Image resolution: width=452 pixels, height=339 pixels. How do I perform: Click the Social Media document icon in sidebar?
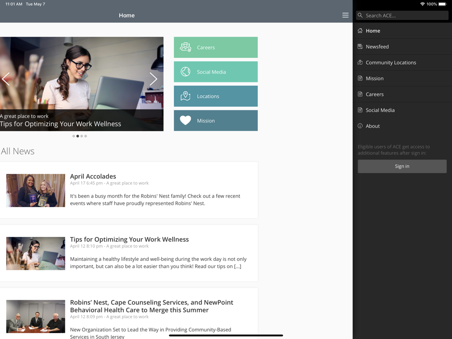tap(360, 110)
